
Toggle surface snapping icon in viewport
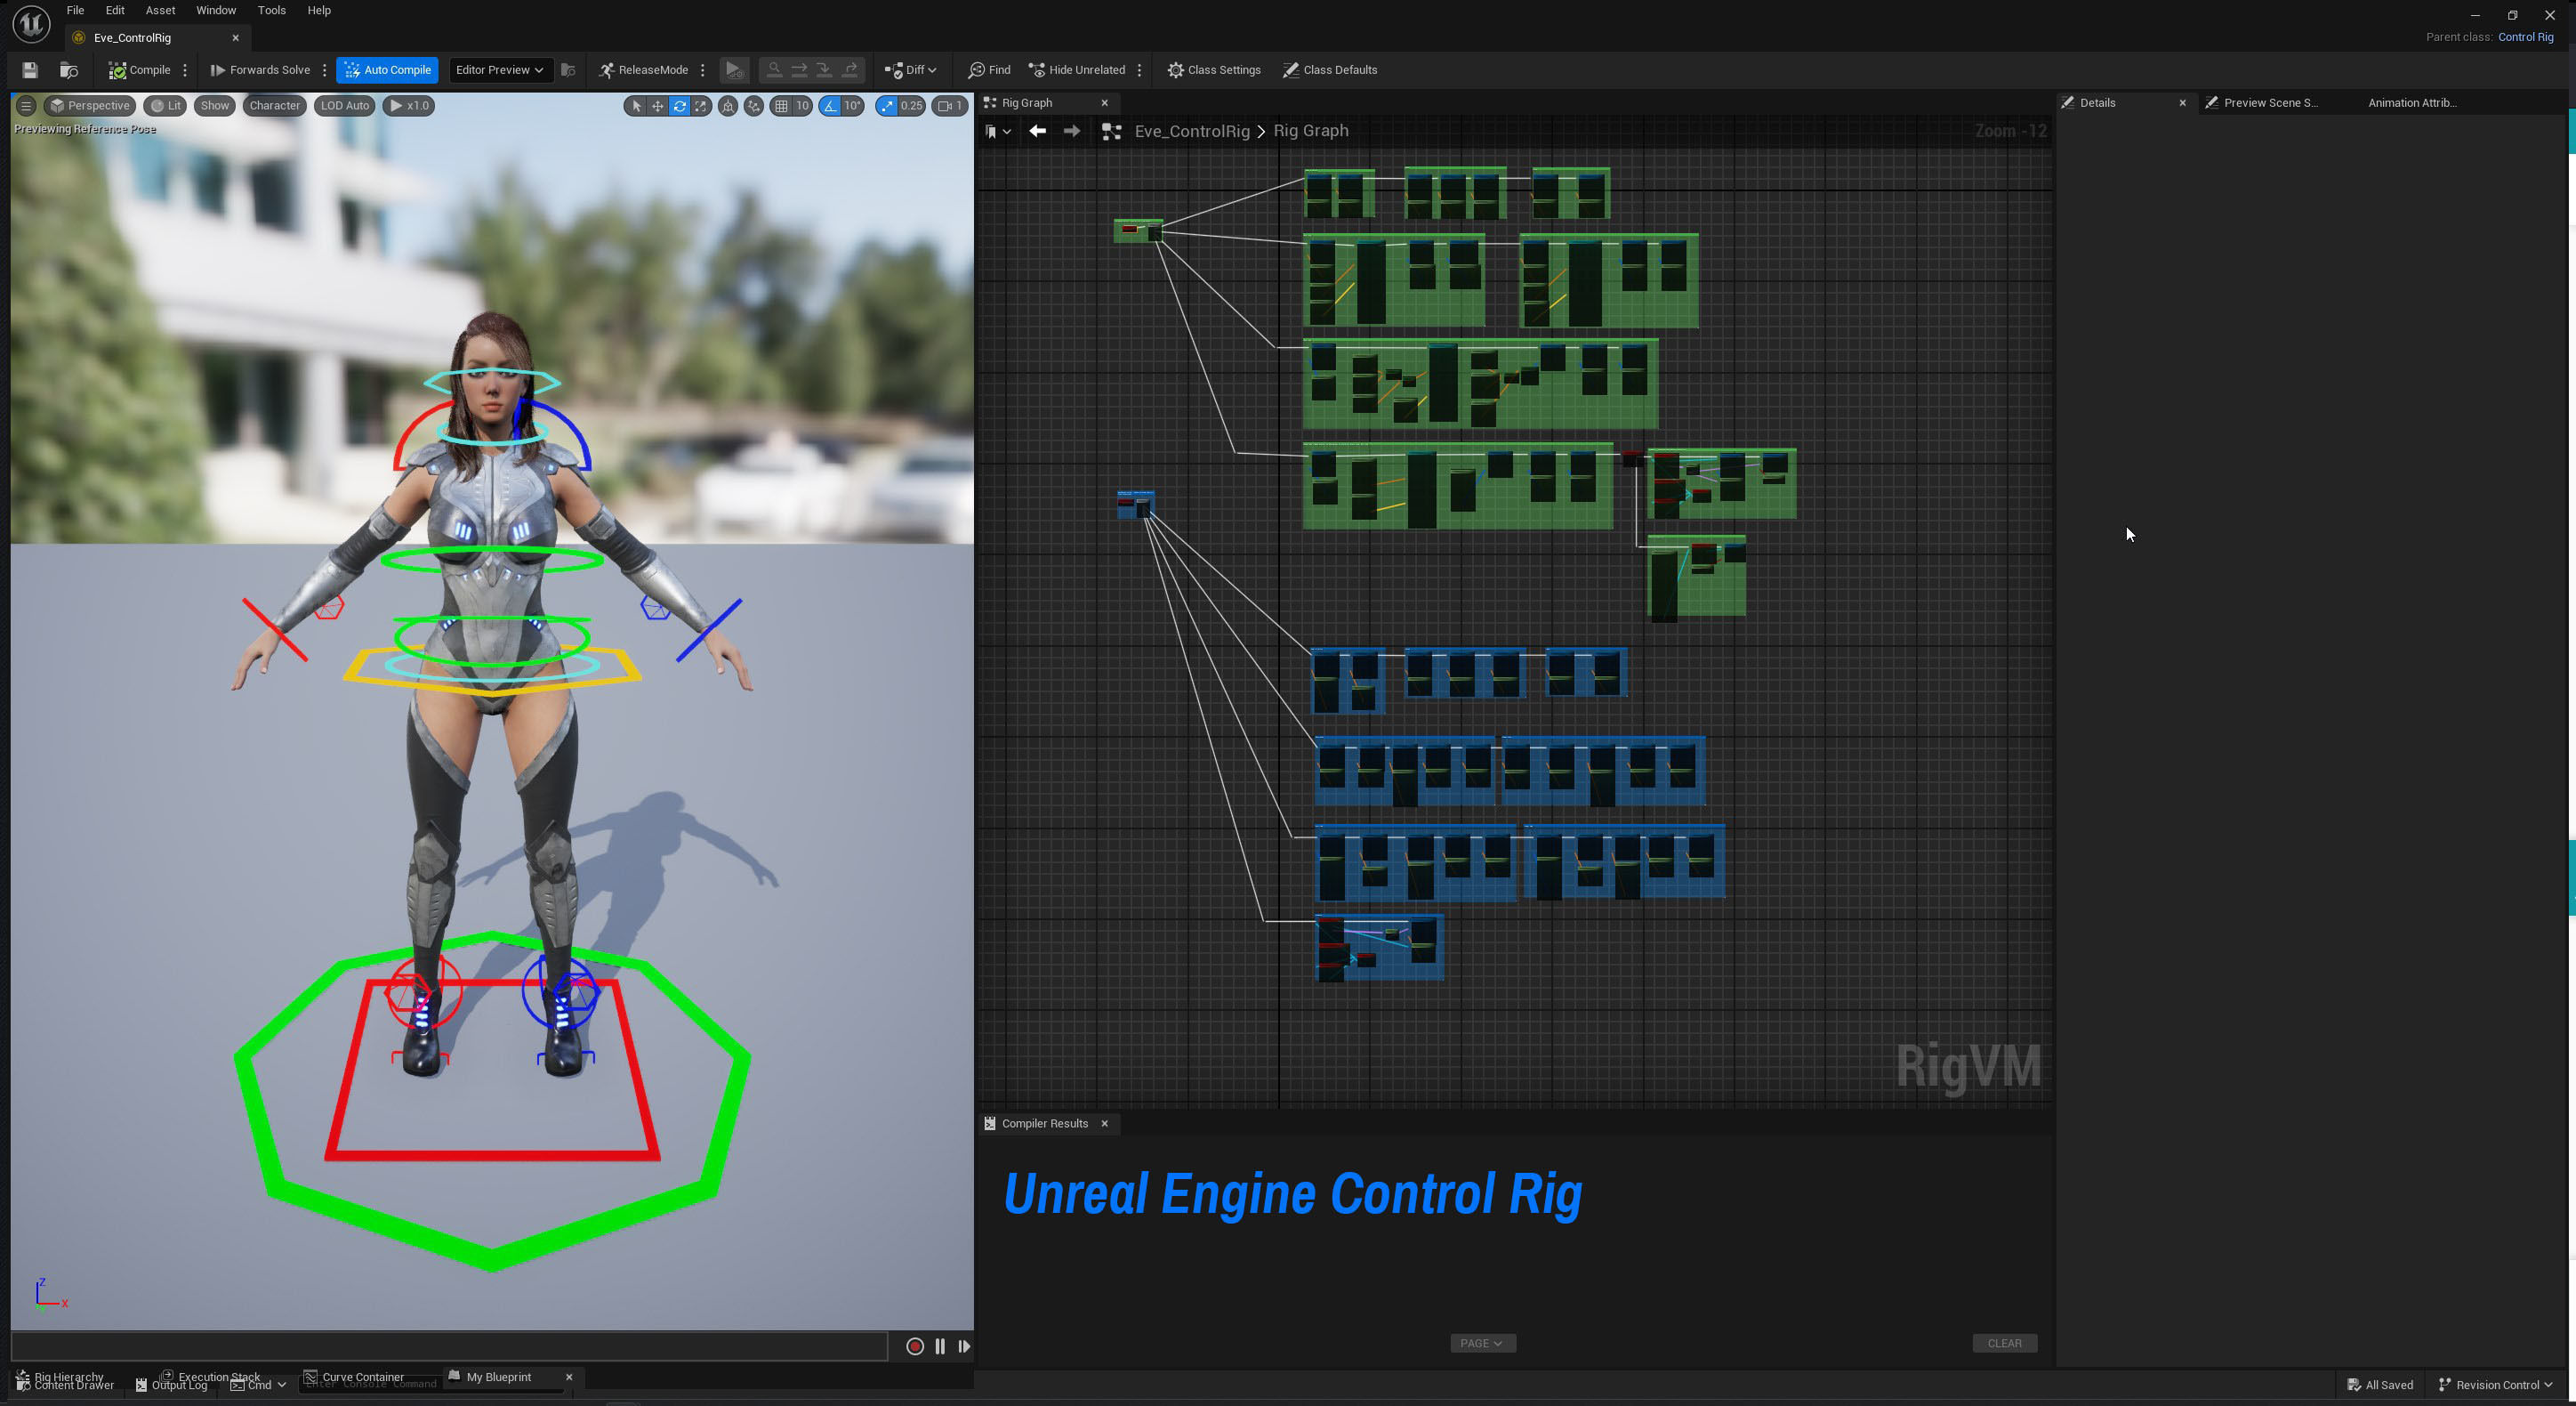coord(754,105)
